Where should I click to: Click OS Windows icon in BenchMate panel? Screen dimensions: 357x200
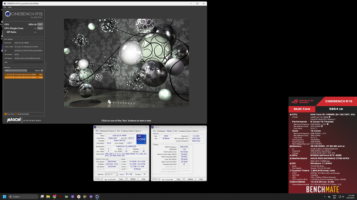point(291,163)
